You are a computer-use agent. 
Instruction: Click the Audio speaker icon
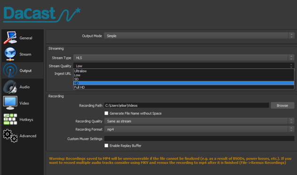(x=10, y=87)
